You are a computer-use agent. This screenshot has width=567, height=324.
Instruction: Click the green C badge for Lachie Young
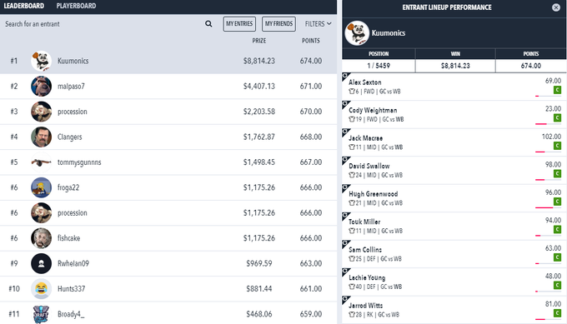557,286
